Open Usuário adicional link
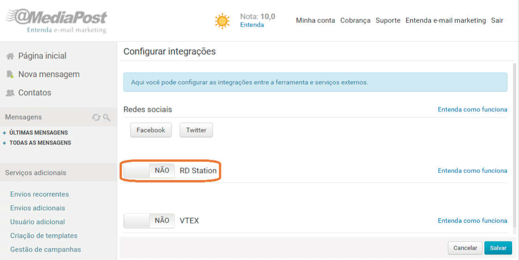This screenshot has width=519, height=260. [x=37, y=222]
